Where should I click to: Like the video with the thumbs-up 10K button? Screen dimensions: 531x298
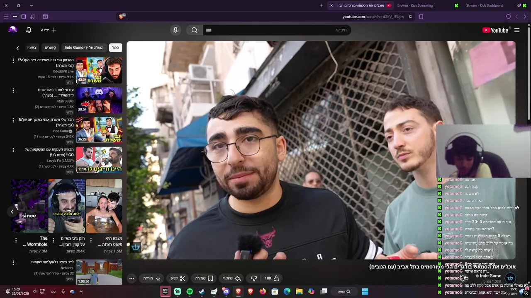pyautogui.click(x=272, y=278)
